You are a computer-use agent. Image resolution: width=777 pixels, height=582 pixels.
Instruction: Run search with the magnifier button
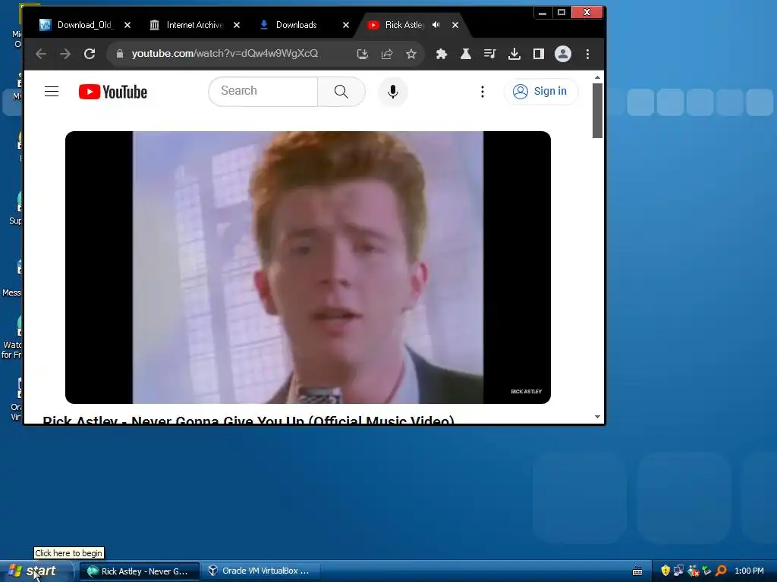(341, 91)
